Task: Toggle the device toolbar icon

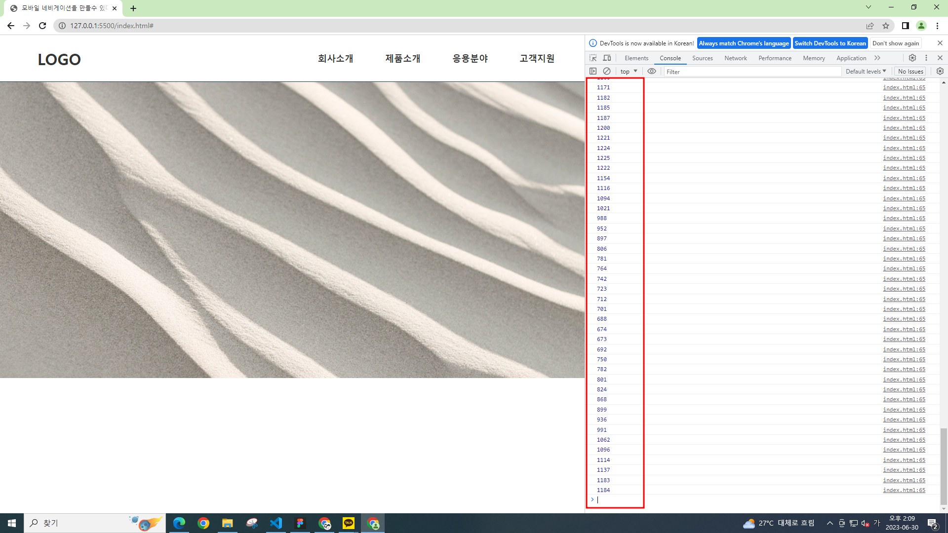Action: point(607,58)
